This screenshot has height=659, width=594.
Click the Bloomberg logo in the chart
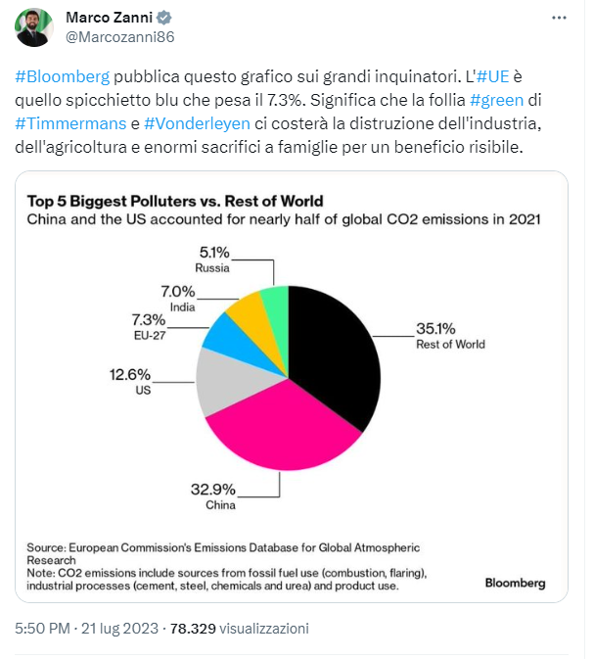pos(515,583)
